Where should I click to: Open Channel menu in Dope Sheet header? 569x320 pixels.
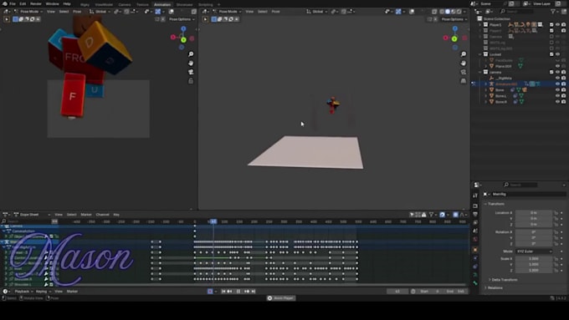[x=102, y=215]
